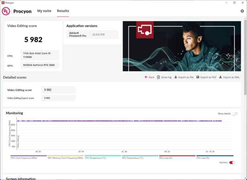Click the large 5 982 score
This screenshot has height=180, width=247.
pos(33,40)
